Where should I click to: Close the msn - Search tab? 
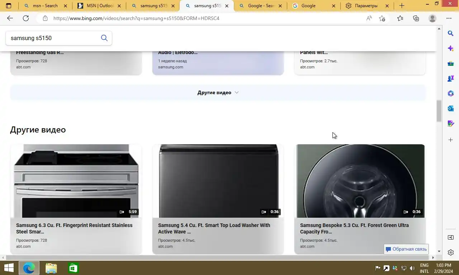point(65,6)
